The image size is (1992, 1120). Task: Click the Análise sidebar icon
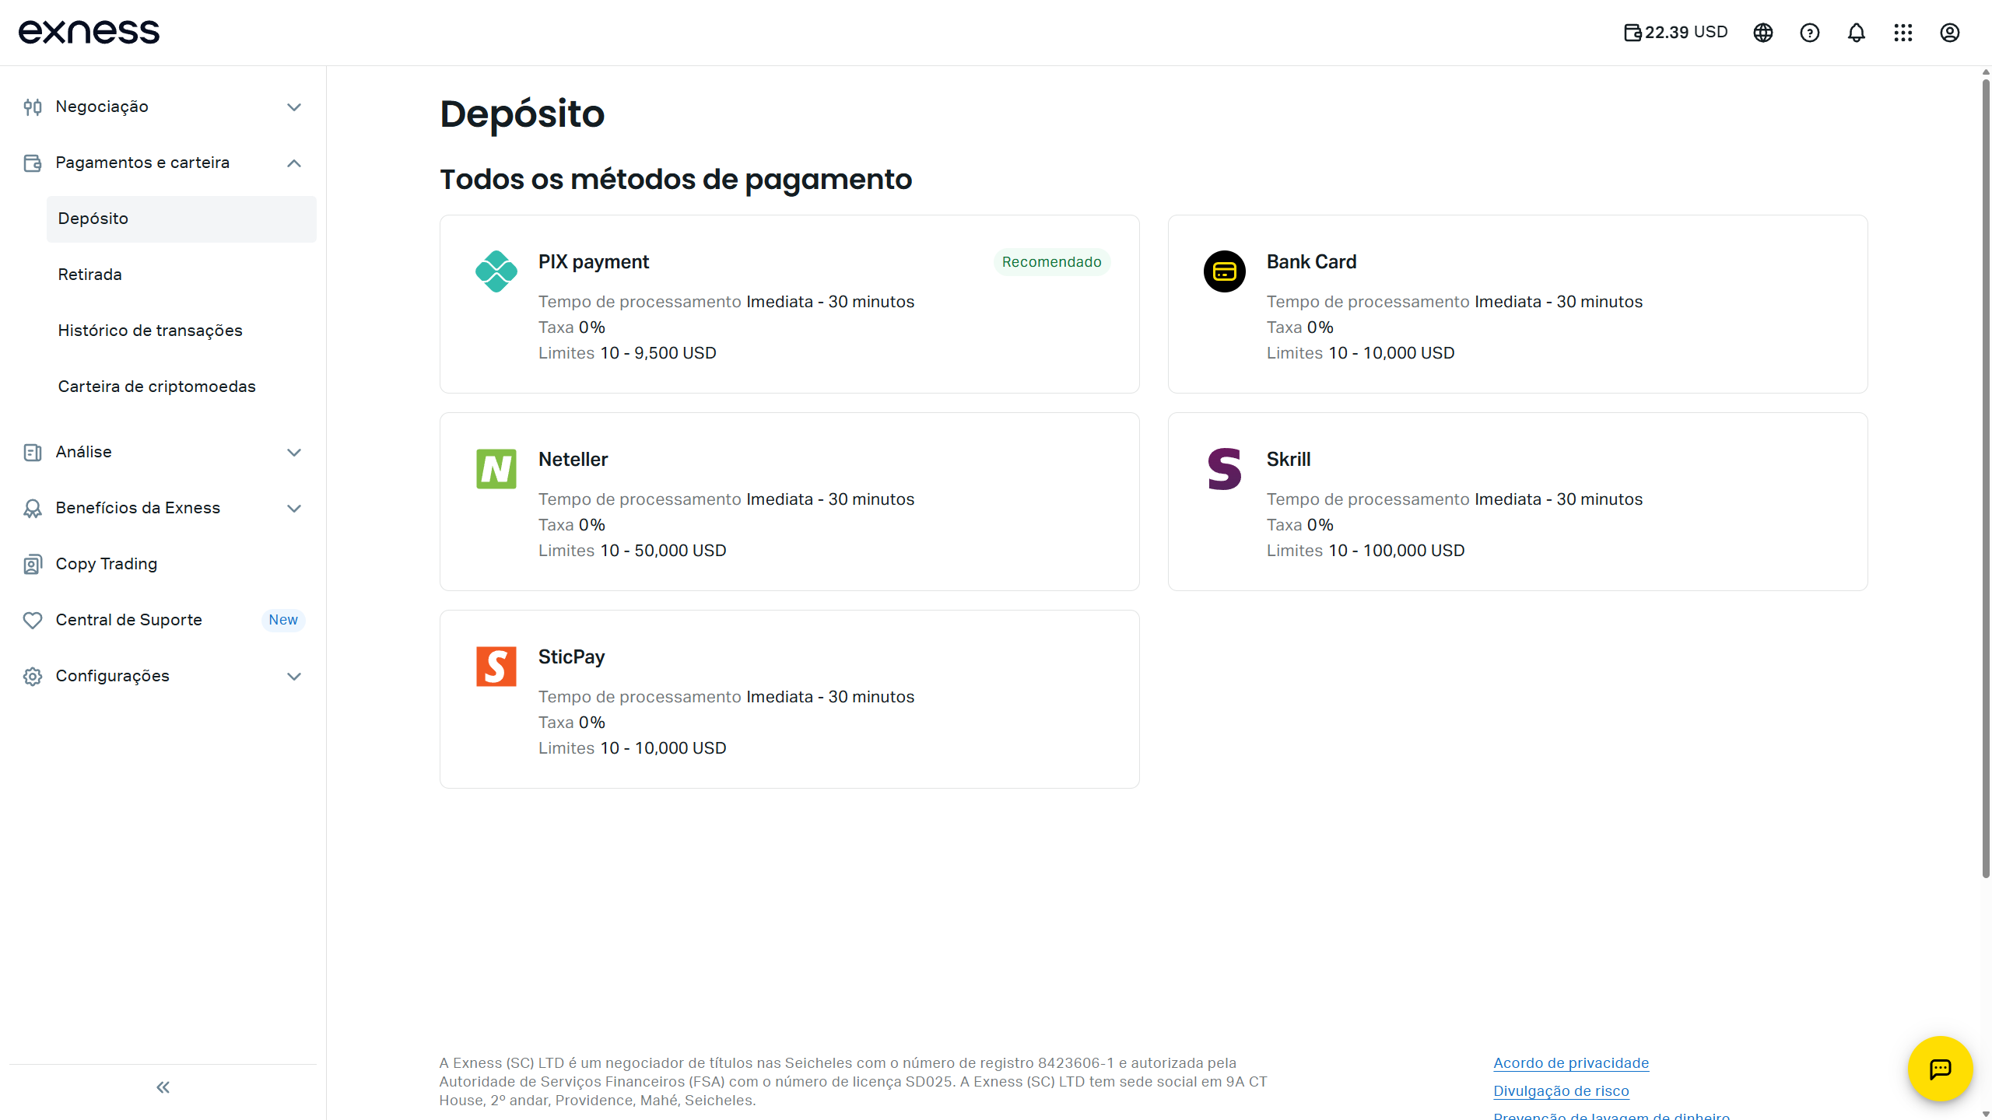[x=33, y=453]
